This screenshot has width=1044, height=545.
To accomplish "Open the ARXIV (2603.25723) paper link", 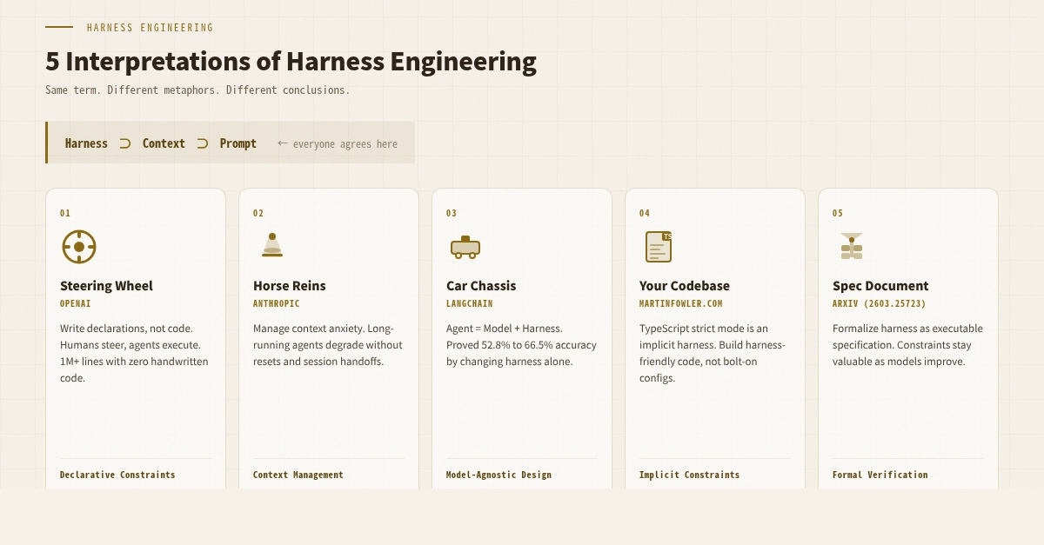I will 879,303.
